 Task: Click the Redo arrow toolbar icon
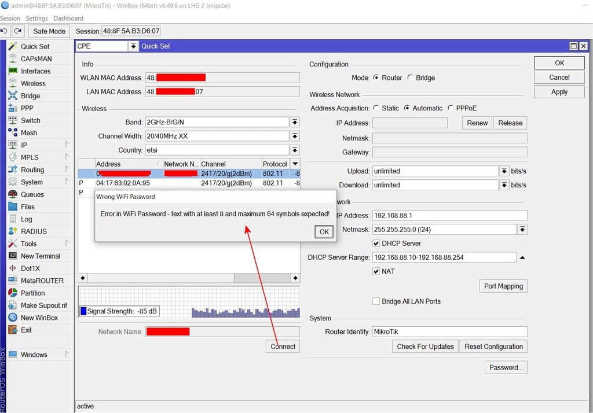point(17,31)
